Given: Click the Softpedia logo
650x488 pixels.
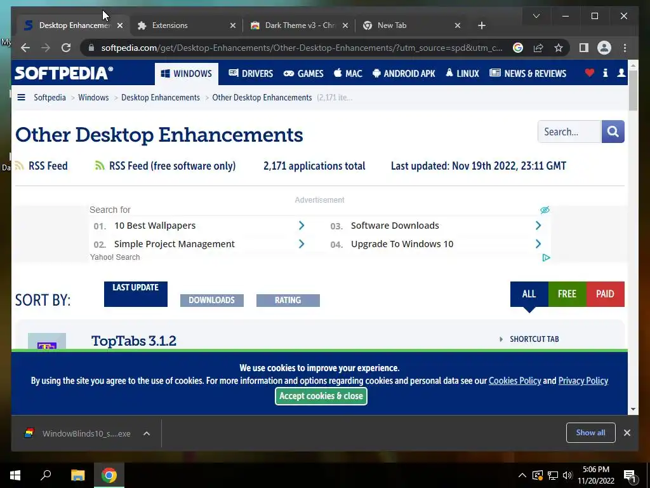Looking at the screenshot, I should pyautogui.click(x=64, y=74).
